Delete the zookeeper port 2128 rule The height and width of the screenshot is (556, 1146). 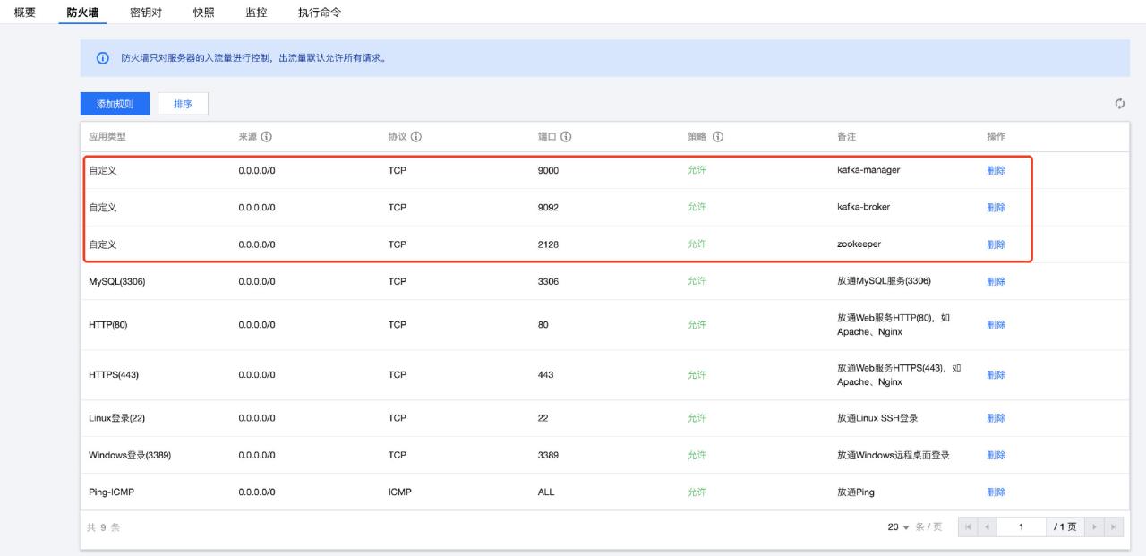[996, 244]
